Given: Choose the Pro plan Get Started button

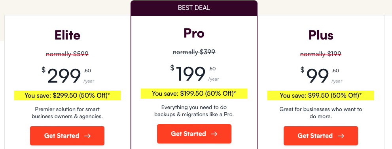Looking at the screenshot, I should (194, 134).
